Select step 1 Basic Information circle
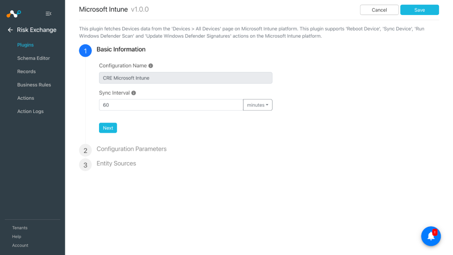This screenshot has width=453, height=255. coord(85,51)
